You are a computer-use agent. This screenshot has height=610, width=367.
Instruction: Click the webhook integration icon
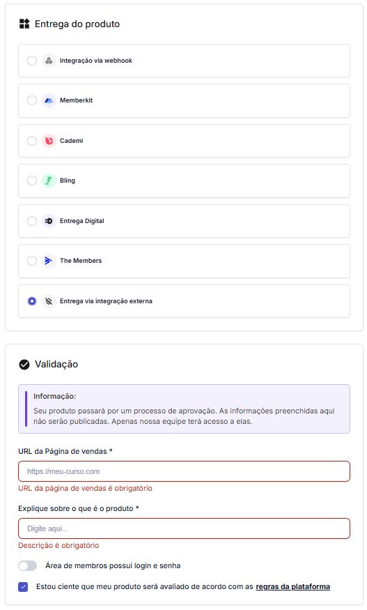[x=49, y=61]
